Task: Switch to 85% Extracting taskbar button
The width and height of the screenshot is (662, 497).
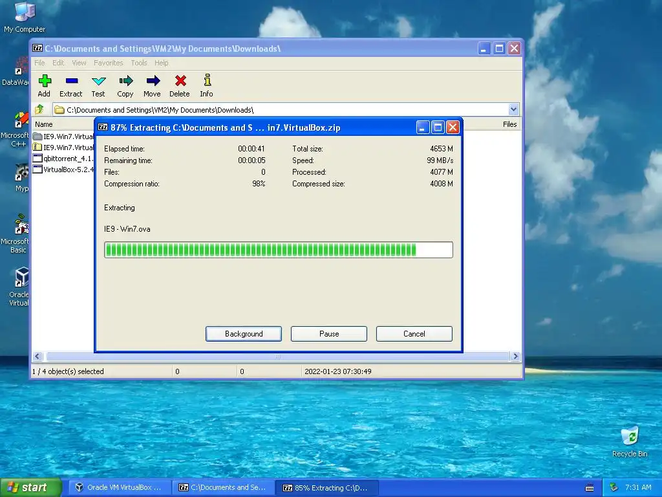Action: 326,488
